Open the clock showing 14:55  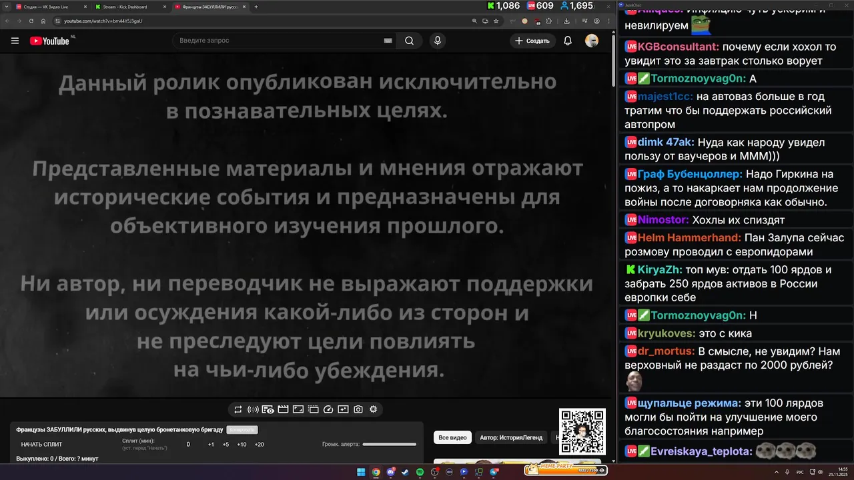tap(839, 472)
